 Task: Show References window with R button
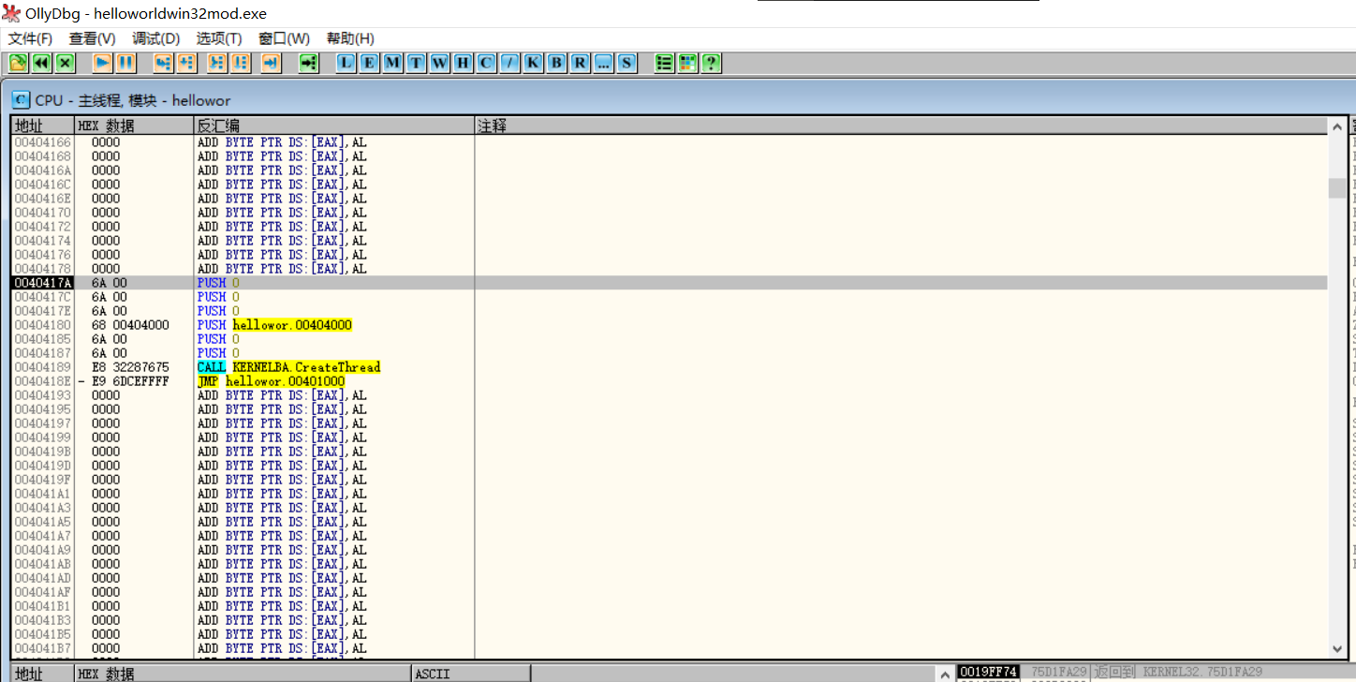pos(581,63)
